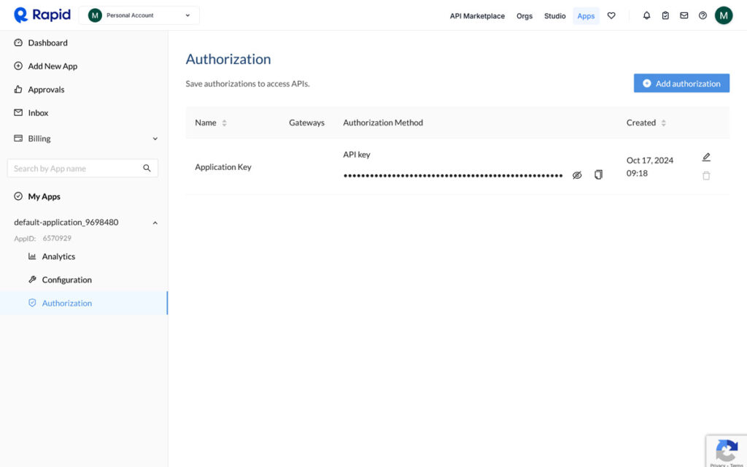Click the Add New App plus icon
Screen dimensions: 747x467
click(x=18, y=66)
